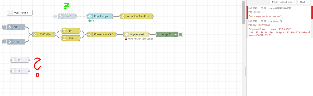313x96 pixels.
Task: Click the Pool-Automatik? switch icon
Action: point(90,34)
